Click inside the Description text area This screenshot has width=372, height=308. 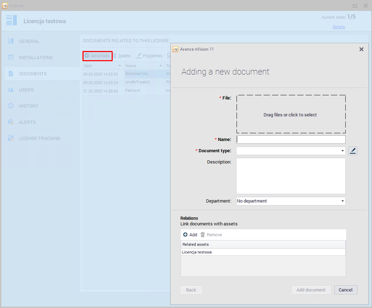291,176
